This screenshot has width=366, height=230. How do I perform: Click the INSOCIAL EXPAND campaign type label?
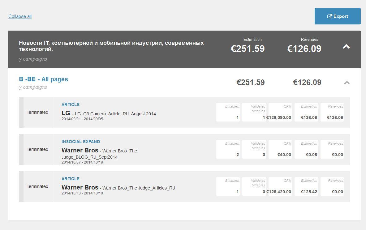click(81, 142)
